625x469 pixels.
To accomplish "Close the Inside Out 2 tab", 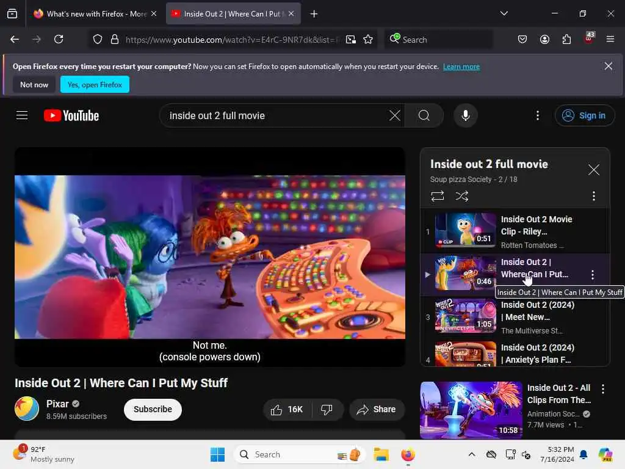I will point(291,13).
